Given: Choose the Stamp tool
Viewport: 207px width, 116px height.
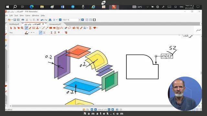Looking at the screenshot, I should click(38, 28).
